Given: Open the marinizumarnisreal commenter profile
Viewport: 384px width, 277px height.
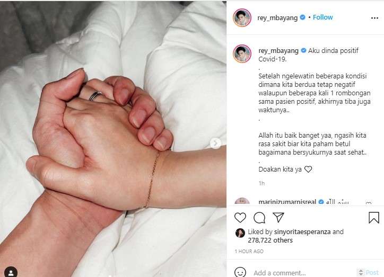Looking at the screenshot, I should pyautogui.click(x=287, y=202).
